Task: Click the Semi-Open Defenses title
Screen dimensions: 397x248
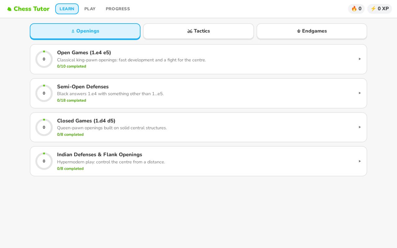Action: 83,86
